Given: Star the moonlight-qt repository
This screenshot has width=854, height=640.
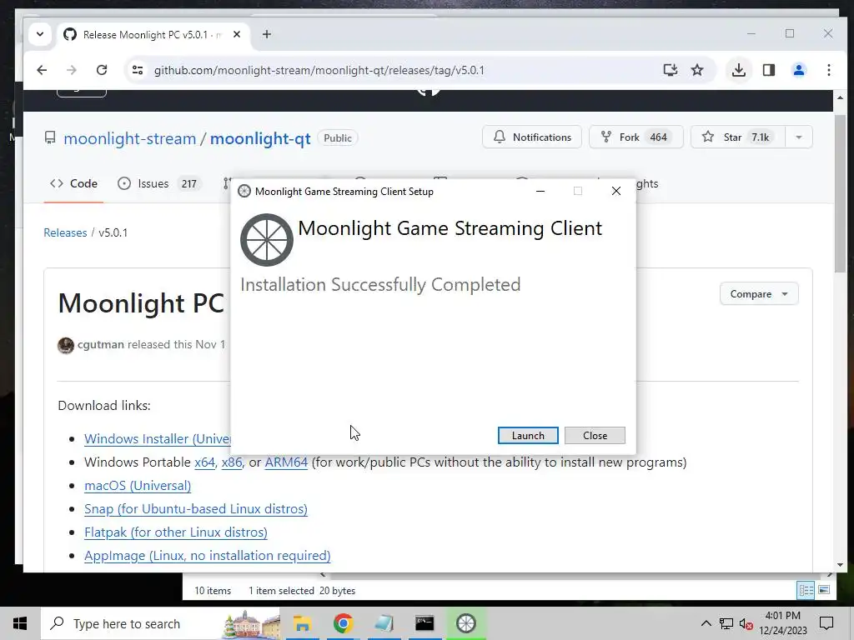Looking at the screenshot, I should point(738,137).
